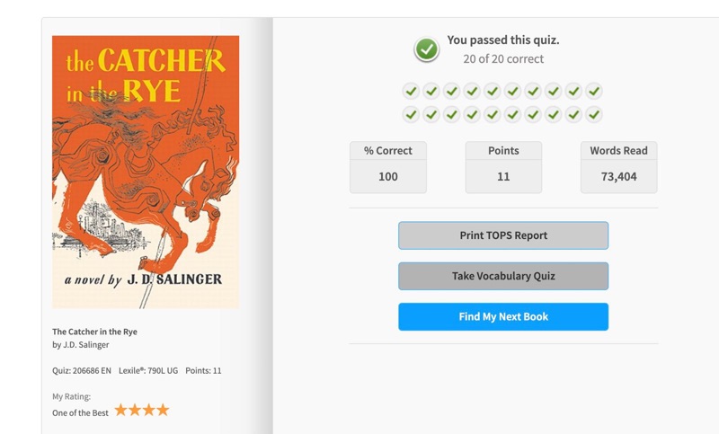
Task: Click Take Vocabulary Quiz button
Action: tap(503, 276)
